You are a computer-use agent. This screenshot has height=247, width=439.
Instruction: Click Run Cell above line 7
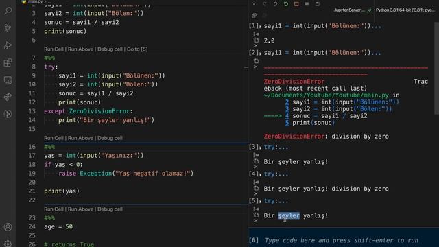click(54, 49)
